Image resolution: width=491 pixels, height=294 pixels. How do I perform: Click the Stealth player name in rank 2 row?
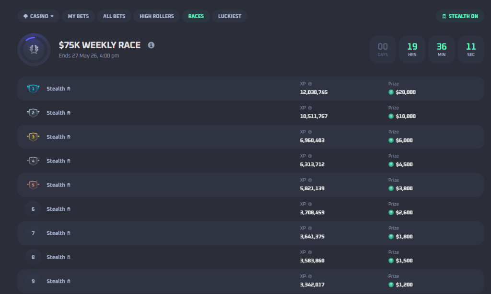56,113
